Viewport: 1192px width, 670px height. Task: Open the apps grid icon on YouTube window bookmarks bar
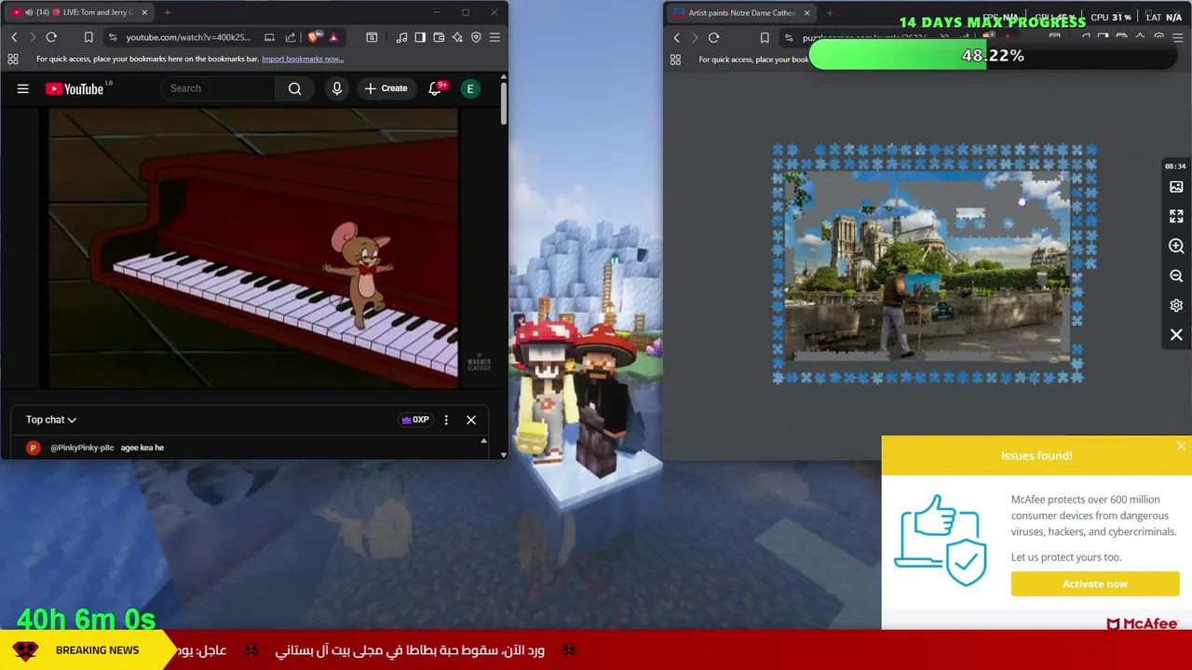(13, 59)
